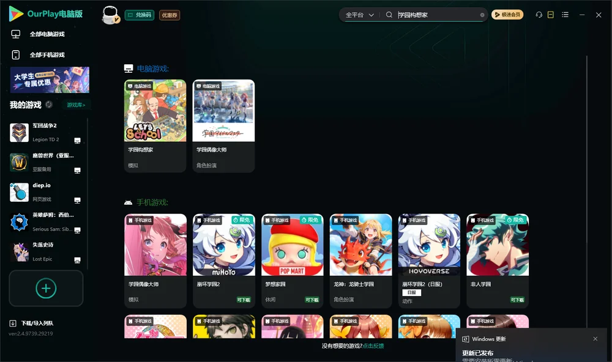Open customer service headset icon
This screenshot has height=362, width=612.
click(x=539, y=15)
